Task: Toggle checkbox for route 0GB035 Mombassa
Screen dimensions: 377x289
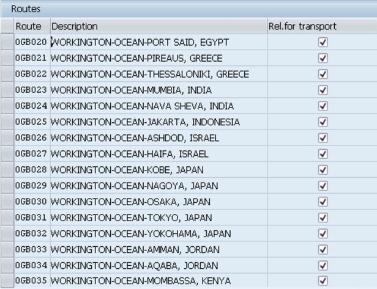Action: click(323, 281)
